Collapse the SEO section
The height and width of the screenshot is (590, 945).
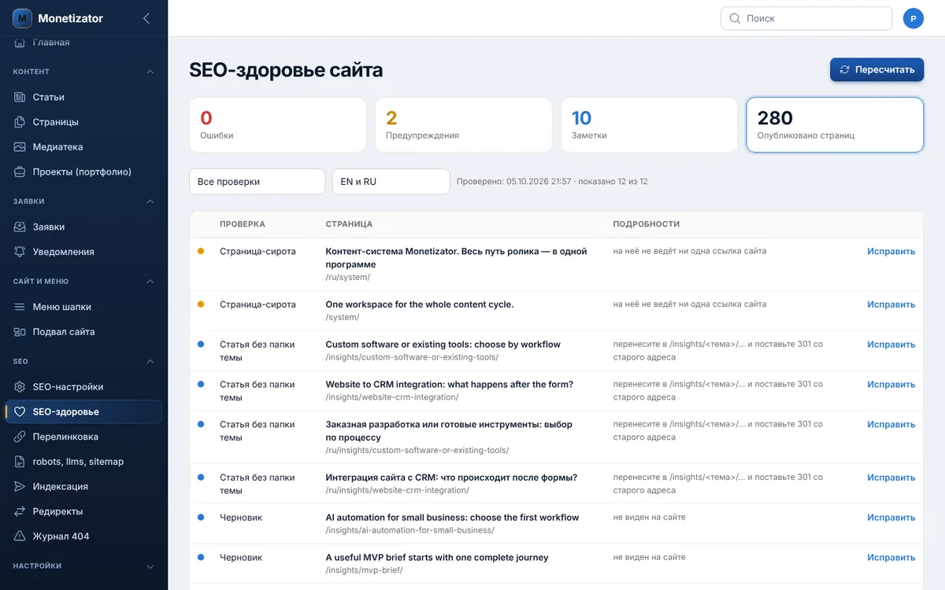150,362
